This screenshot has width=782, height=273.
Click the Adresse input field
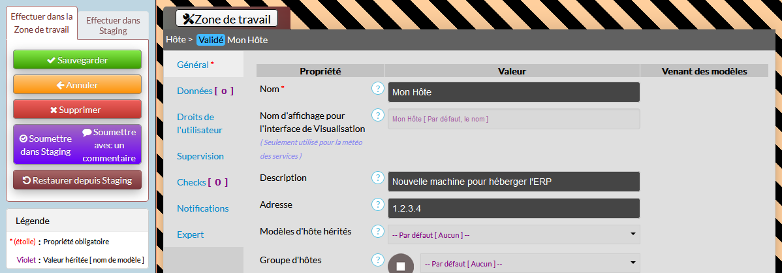tap(514, 208)
